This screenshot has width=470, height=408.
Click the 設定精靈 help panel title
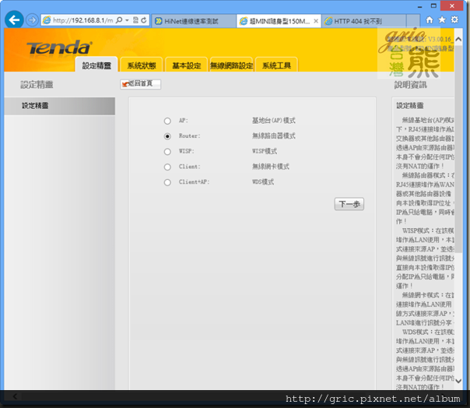410,106
